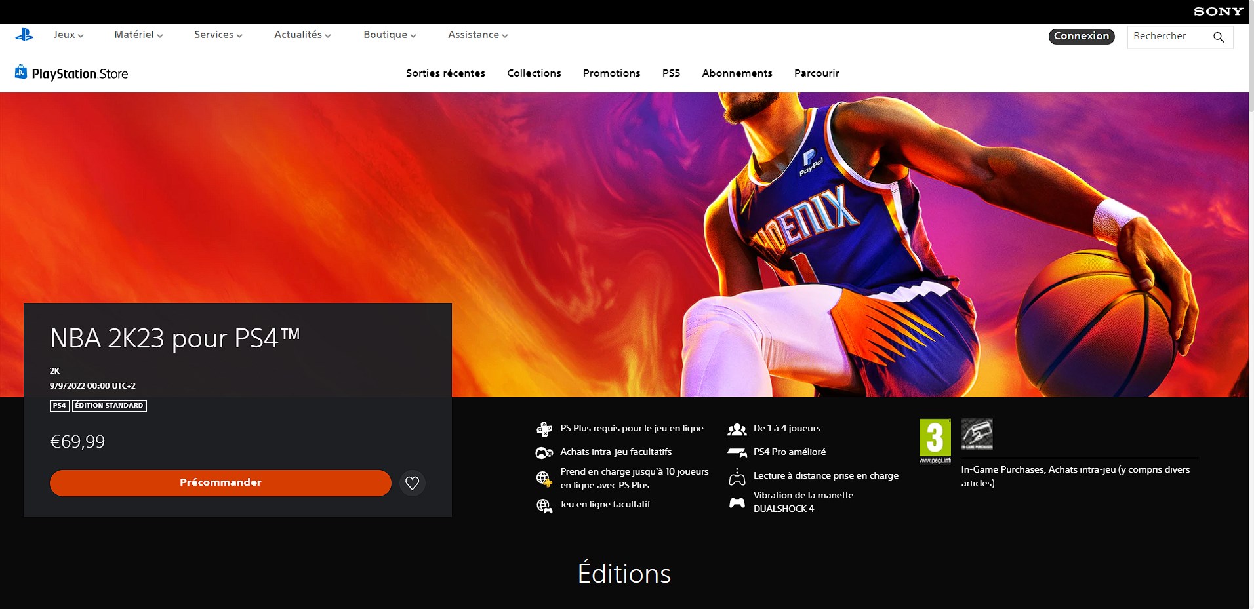
Task: Select the Abonnements store tab
Action: [x=737, y=73]
